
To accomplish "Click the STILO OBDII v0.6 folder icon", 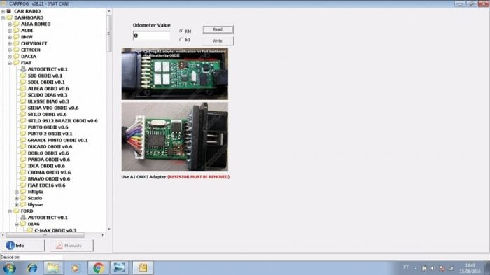I will (23, 114).
